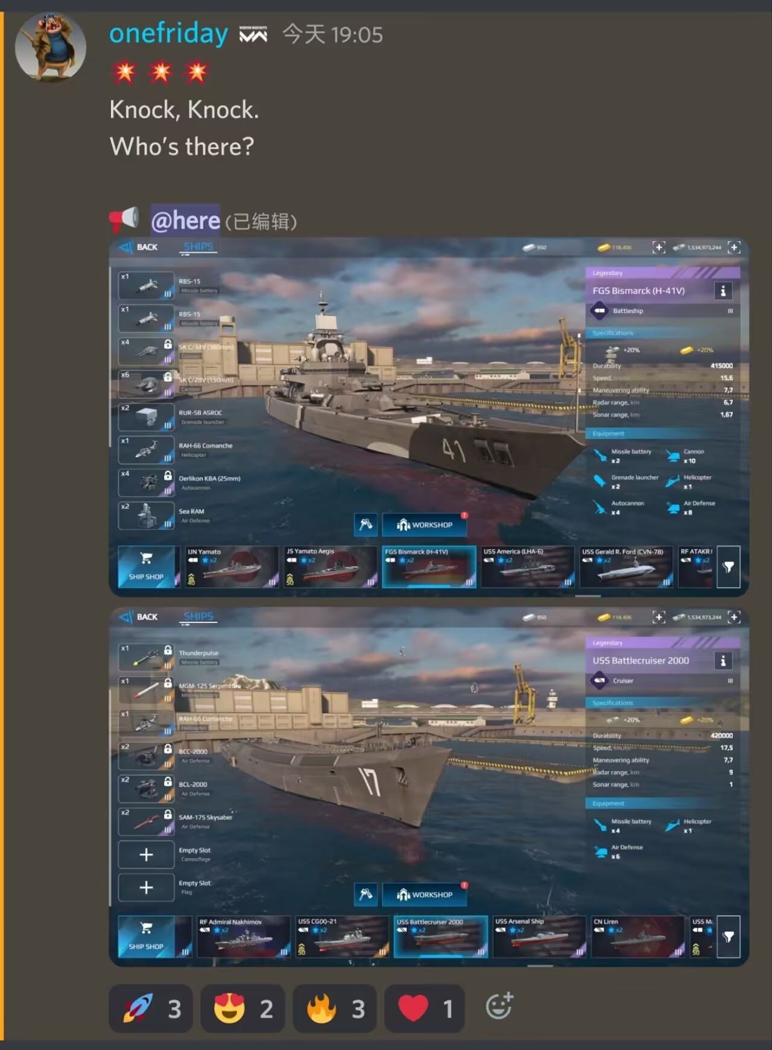772x1050 pixels.
Task: Select the BCC-2000 air defense slot
Action: tap(146, 756)
